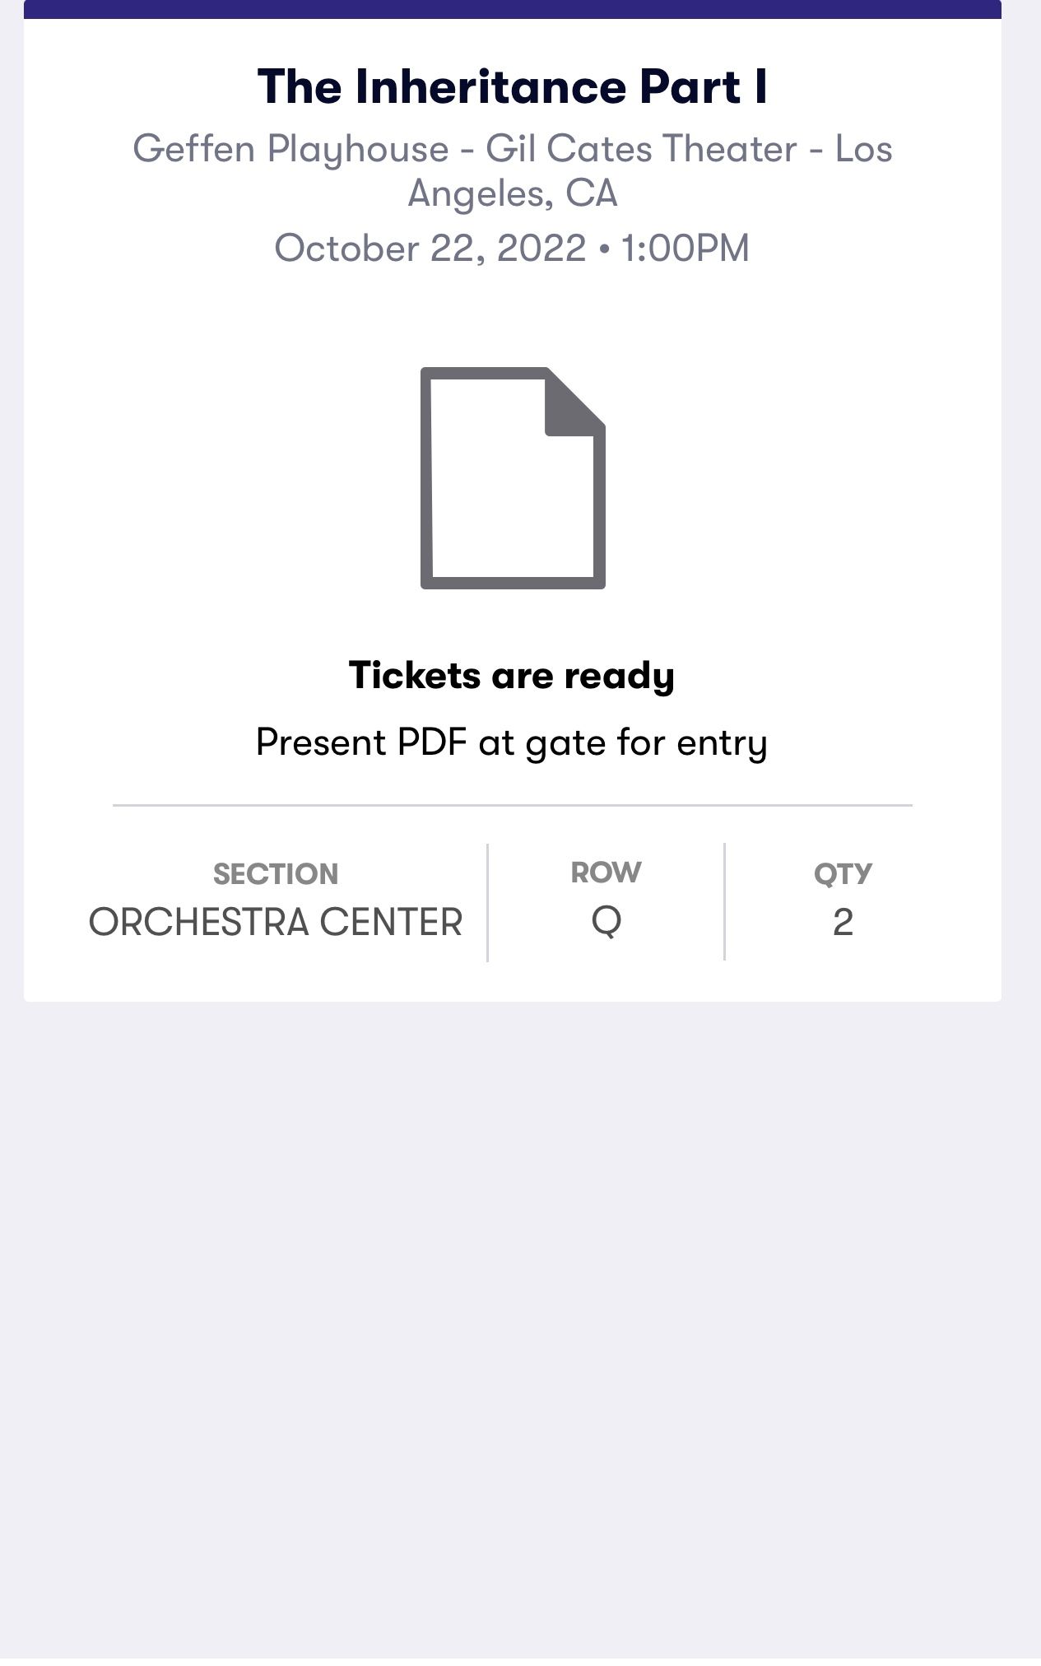Tap the Tickets are ready heading
Viewport: 1041px width, 1666px height.
click(x=512, y=676)
